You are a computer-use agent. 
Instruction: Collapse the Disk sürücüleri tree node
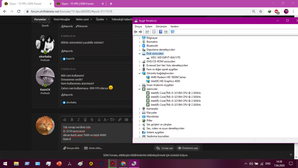coord(139,54)
